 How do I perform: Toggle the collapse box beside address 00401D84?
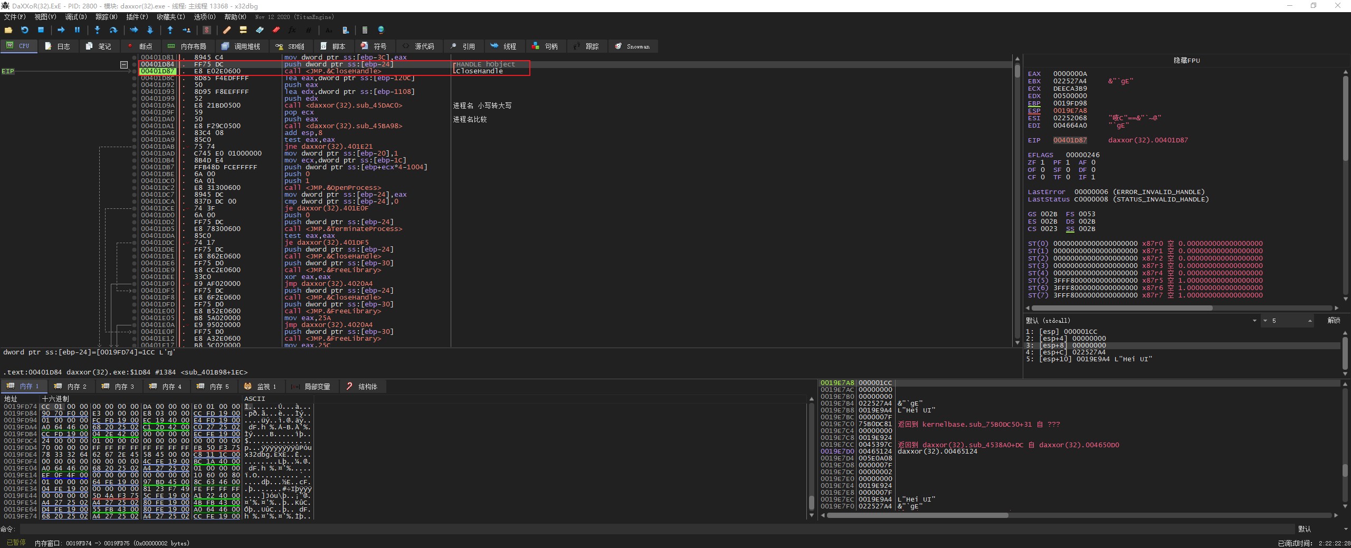pos(124,64)
